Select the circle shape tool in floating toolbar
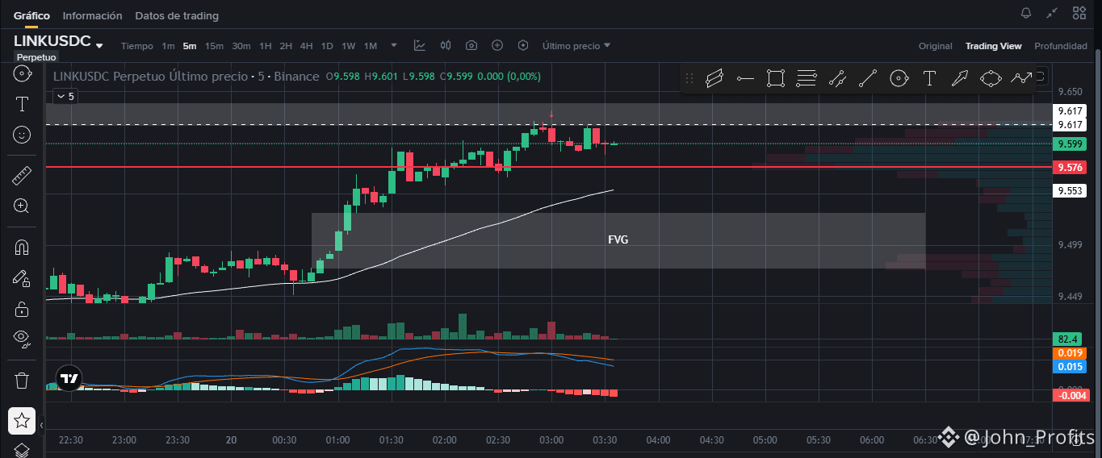 pyautogui.click(x=899, y=78)
